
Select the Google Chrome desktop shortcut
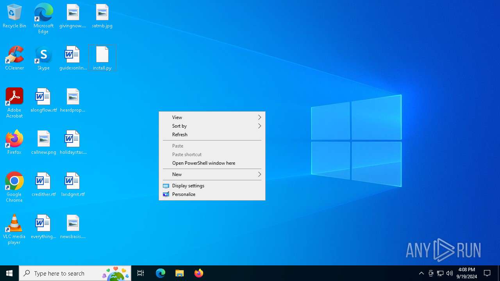(x=14, y=187)
